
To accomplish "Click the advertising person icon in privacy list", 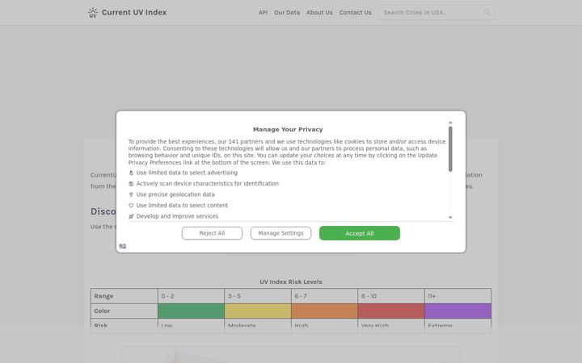I will tap(131, 173).
